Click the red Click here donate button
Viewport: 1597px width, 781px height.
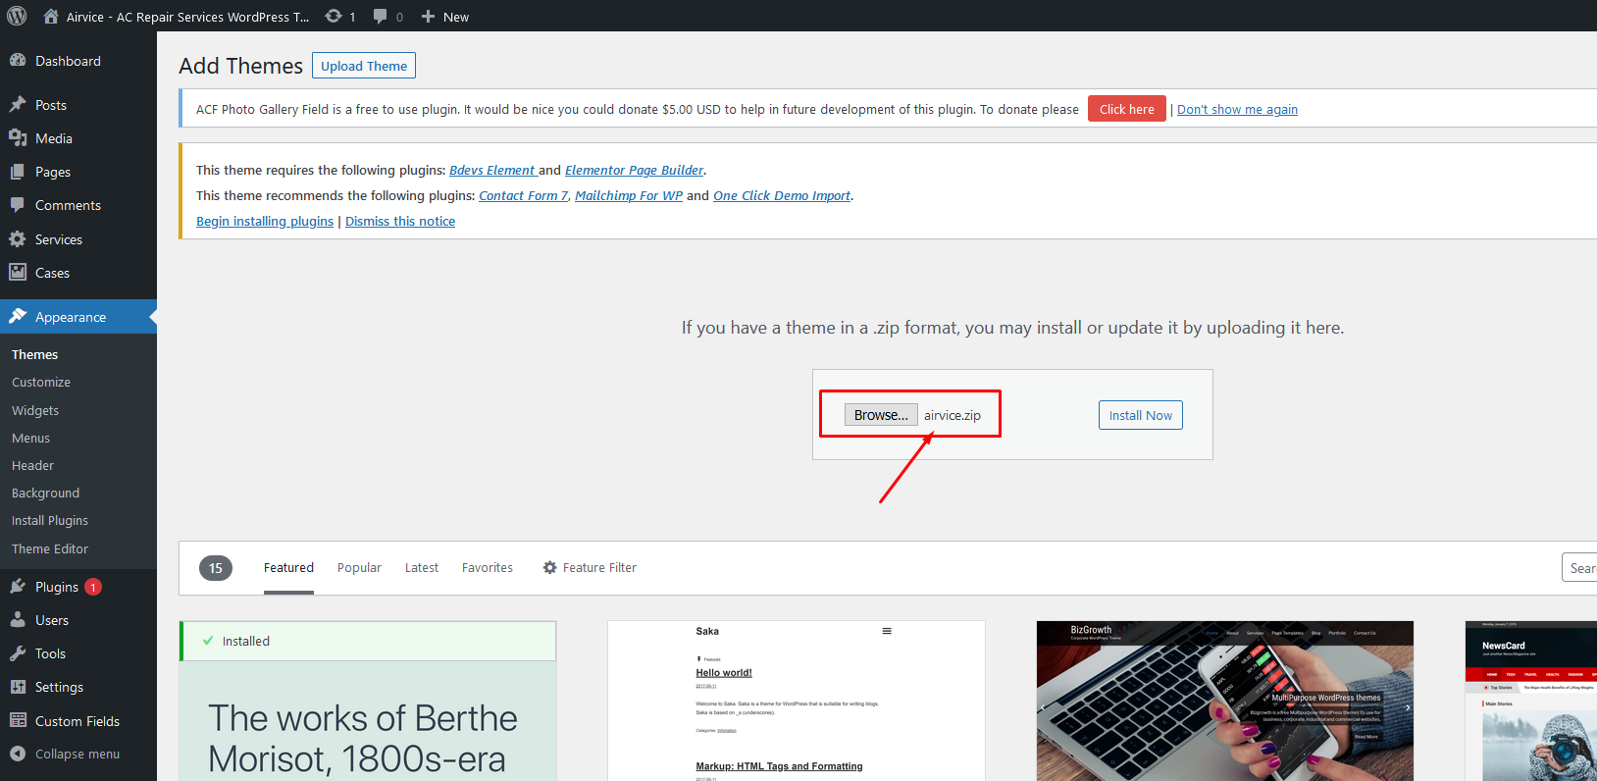pos(1127,109)
